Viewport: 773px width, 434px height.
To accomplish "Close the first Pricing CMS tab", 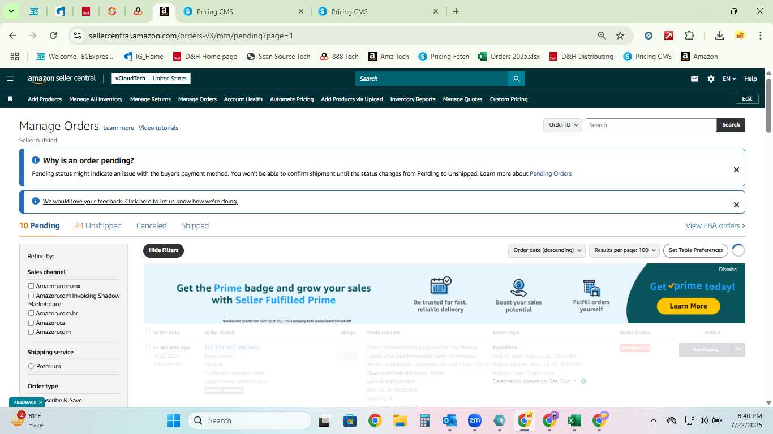I will point(301,11).
